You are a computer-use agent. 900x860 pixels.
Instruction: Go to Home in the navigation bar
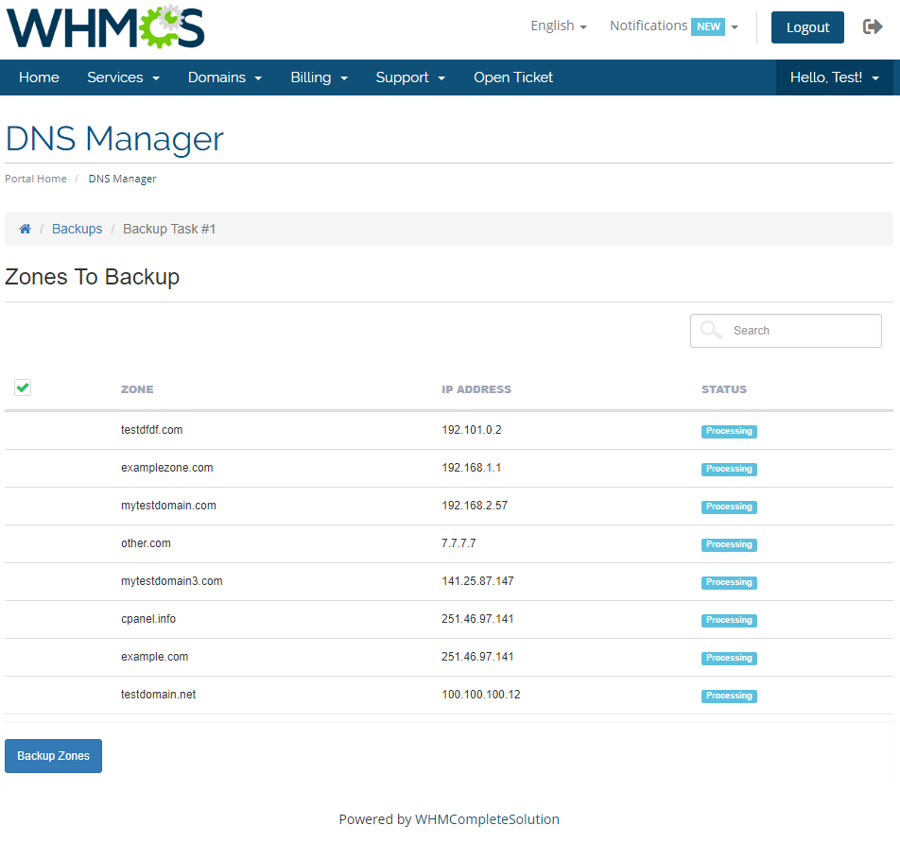pos(39,77)
